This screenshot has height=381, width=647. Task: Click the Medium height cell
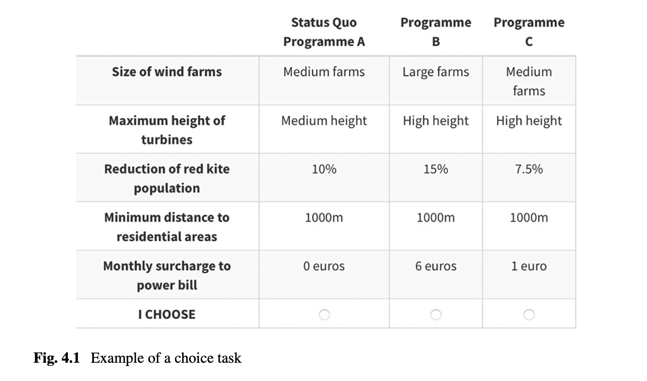tap(324, 121)
